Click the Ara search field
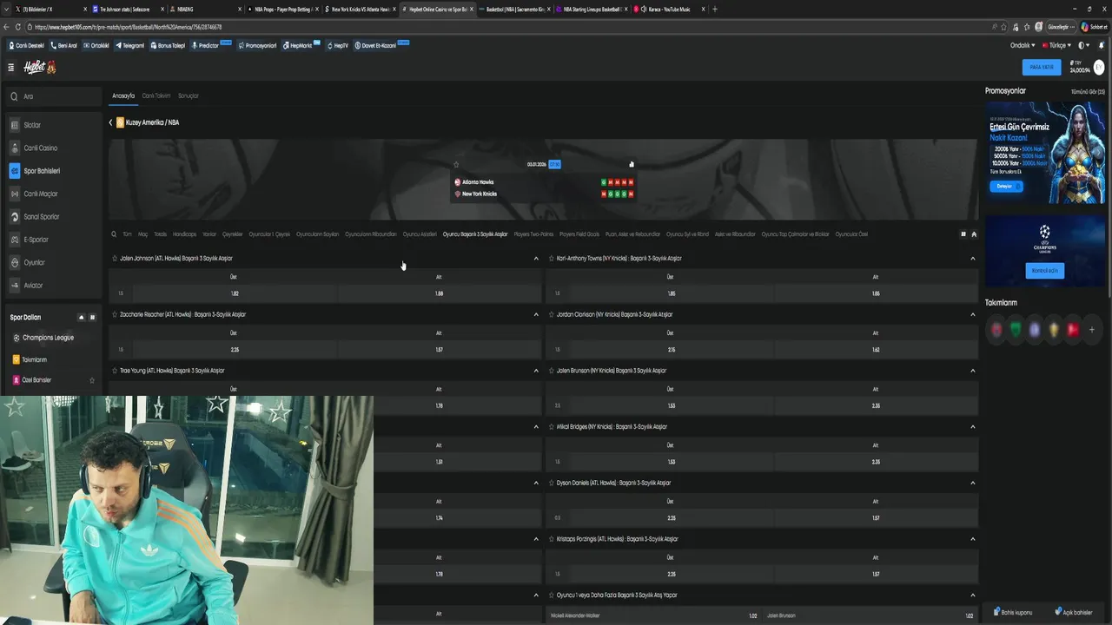The image size is (1112, 625). tap(54, 96)
